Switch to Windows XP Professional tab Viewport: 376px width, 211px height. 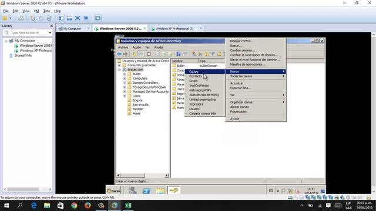pos(176,29)
